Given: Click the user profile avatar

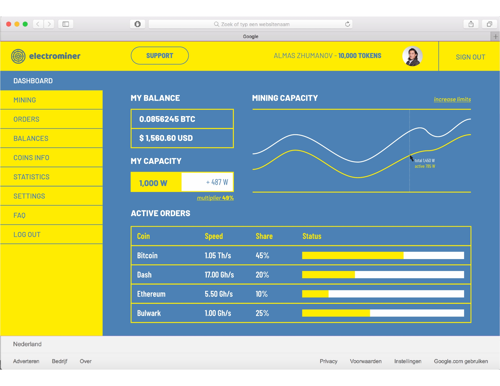Looking at the screenshot, I should click(412, 56).
